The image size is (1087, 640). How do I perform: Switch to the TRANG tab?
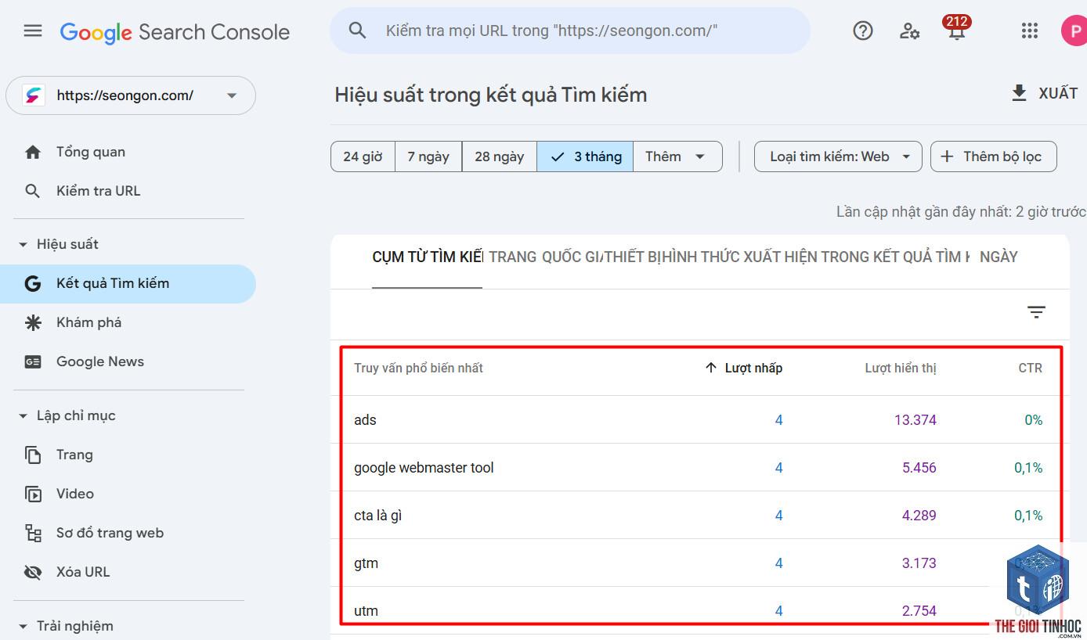512,257
